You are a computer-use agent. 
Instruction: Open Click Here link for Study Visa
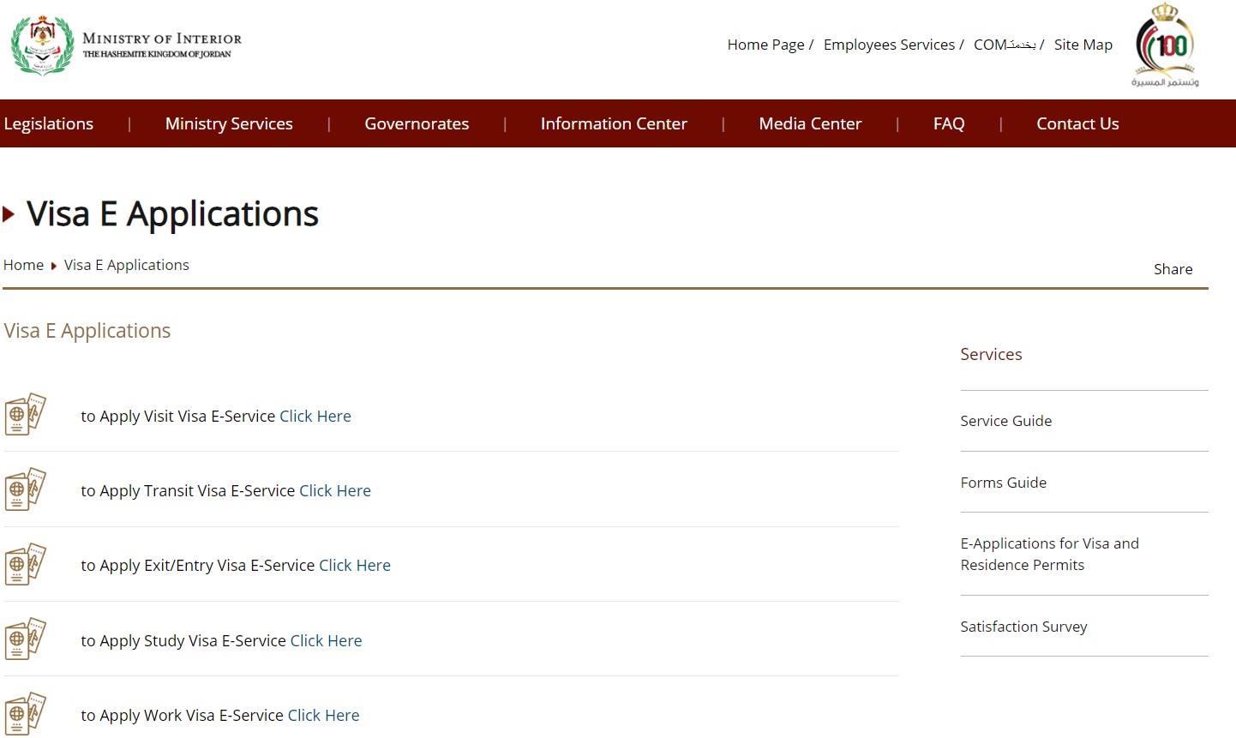tap(326, 641)
